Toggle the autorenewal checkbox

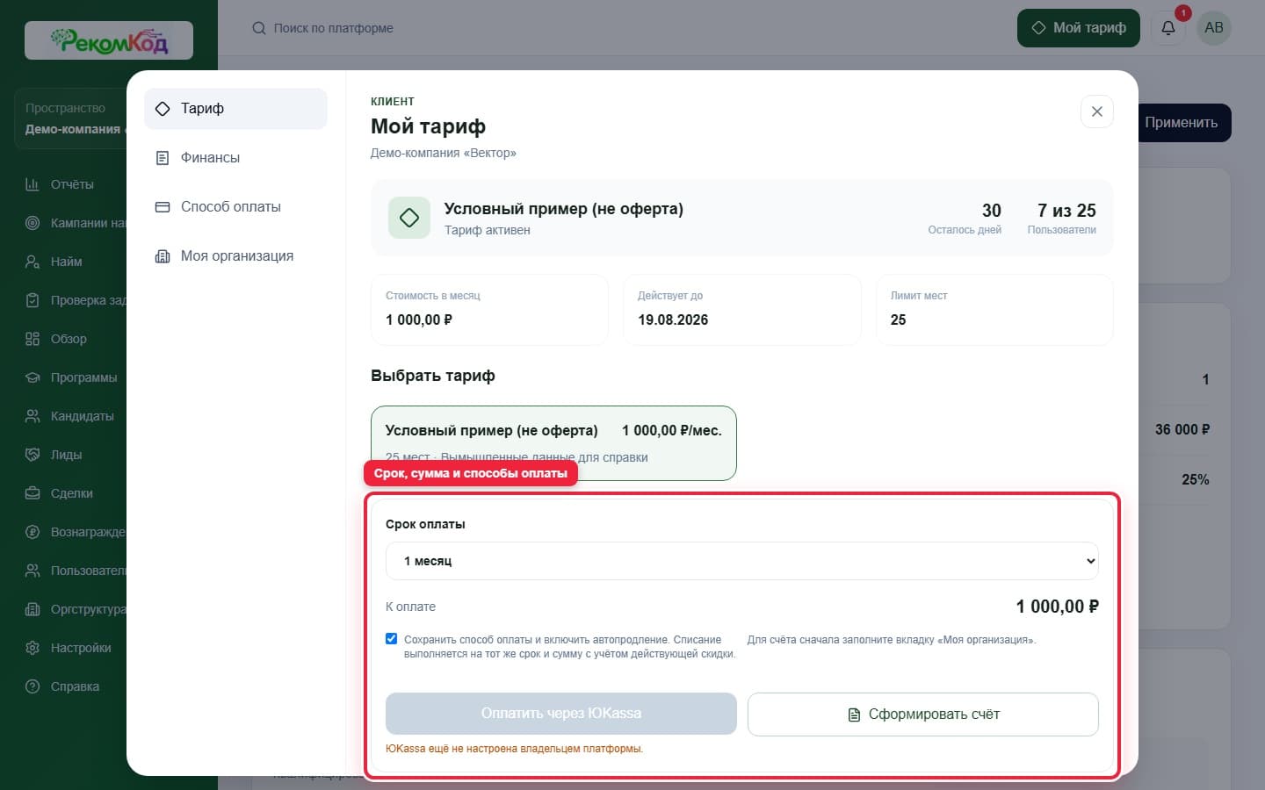392,639
